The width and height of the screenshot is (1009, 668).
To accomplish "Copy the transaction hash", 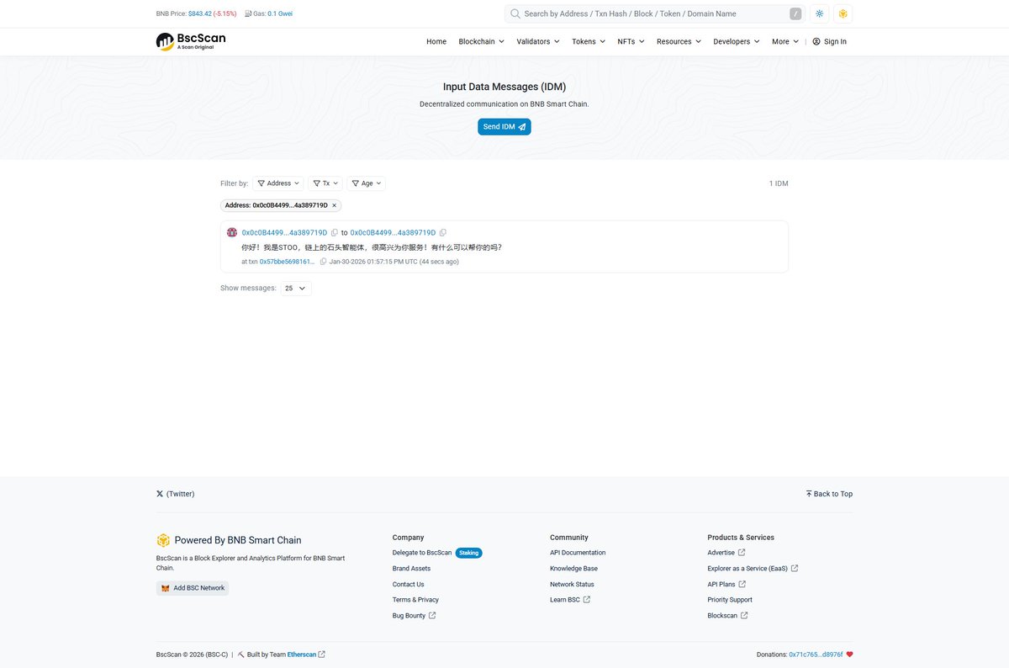I will click(x=323, y=262).
